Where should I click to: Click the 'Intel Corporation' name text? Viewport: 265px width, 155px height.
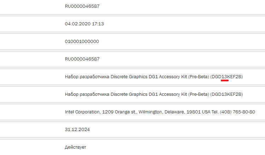tap(82, 112)
